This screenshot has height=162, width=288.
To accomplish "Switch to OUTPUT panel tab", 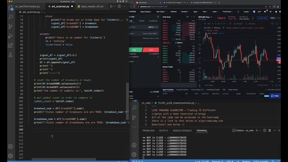I will point(164,130).
